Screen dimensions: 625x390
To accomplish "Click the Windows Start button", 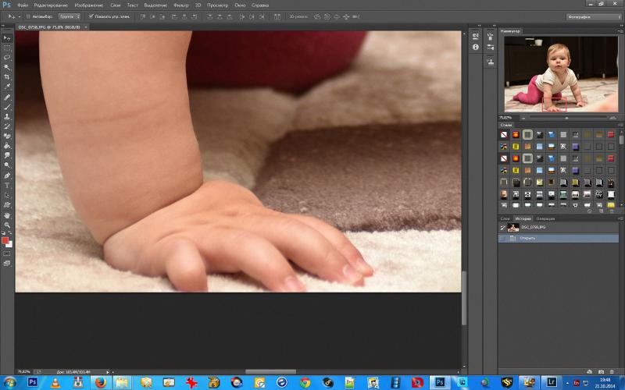I will [9, 383].
